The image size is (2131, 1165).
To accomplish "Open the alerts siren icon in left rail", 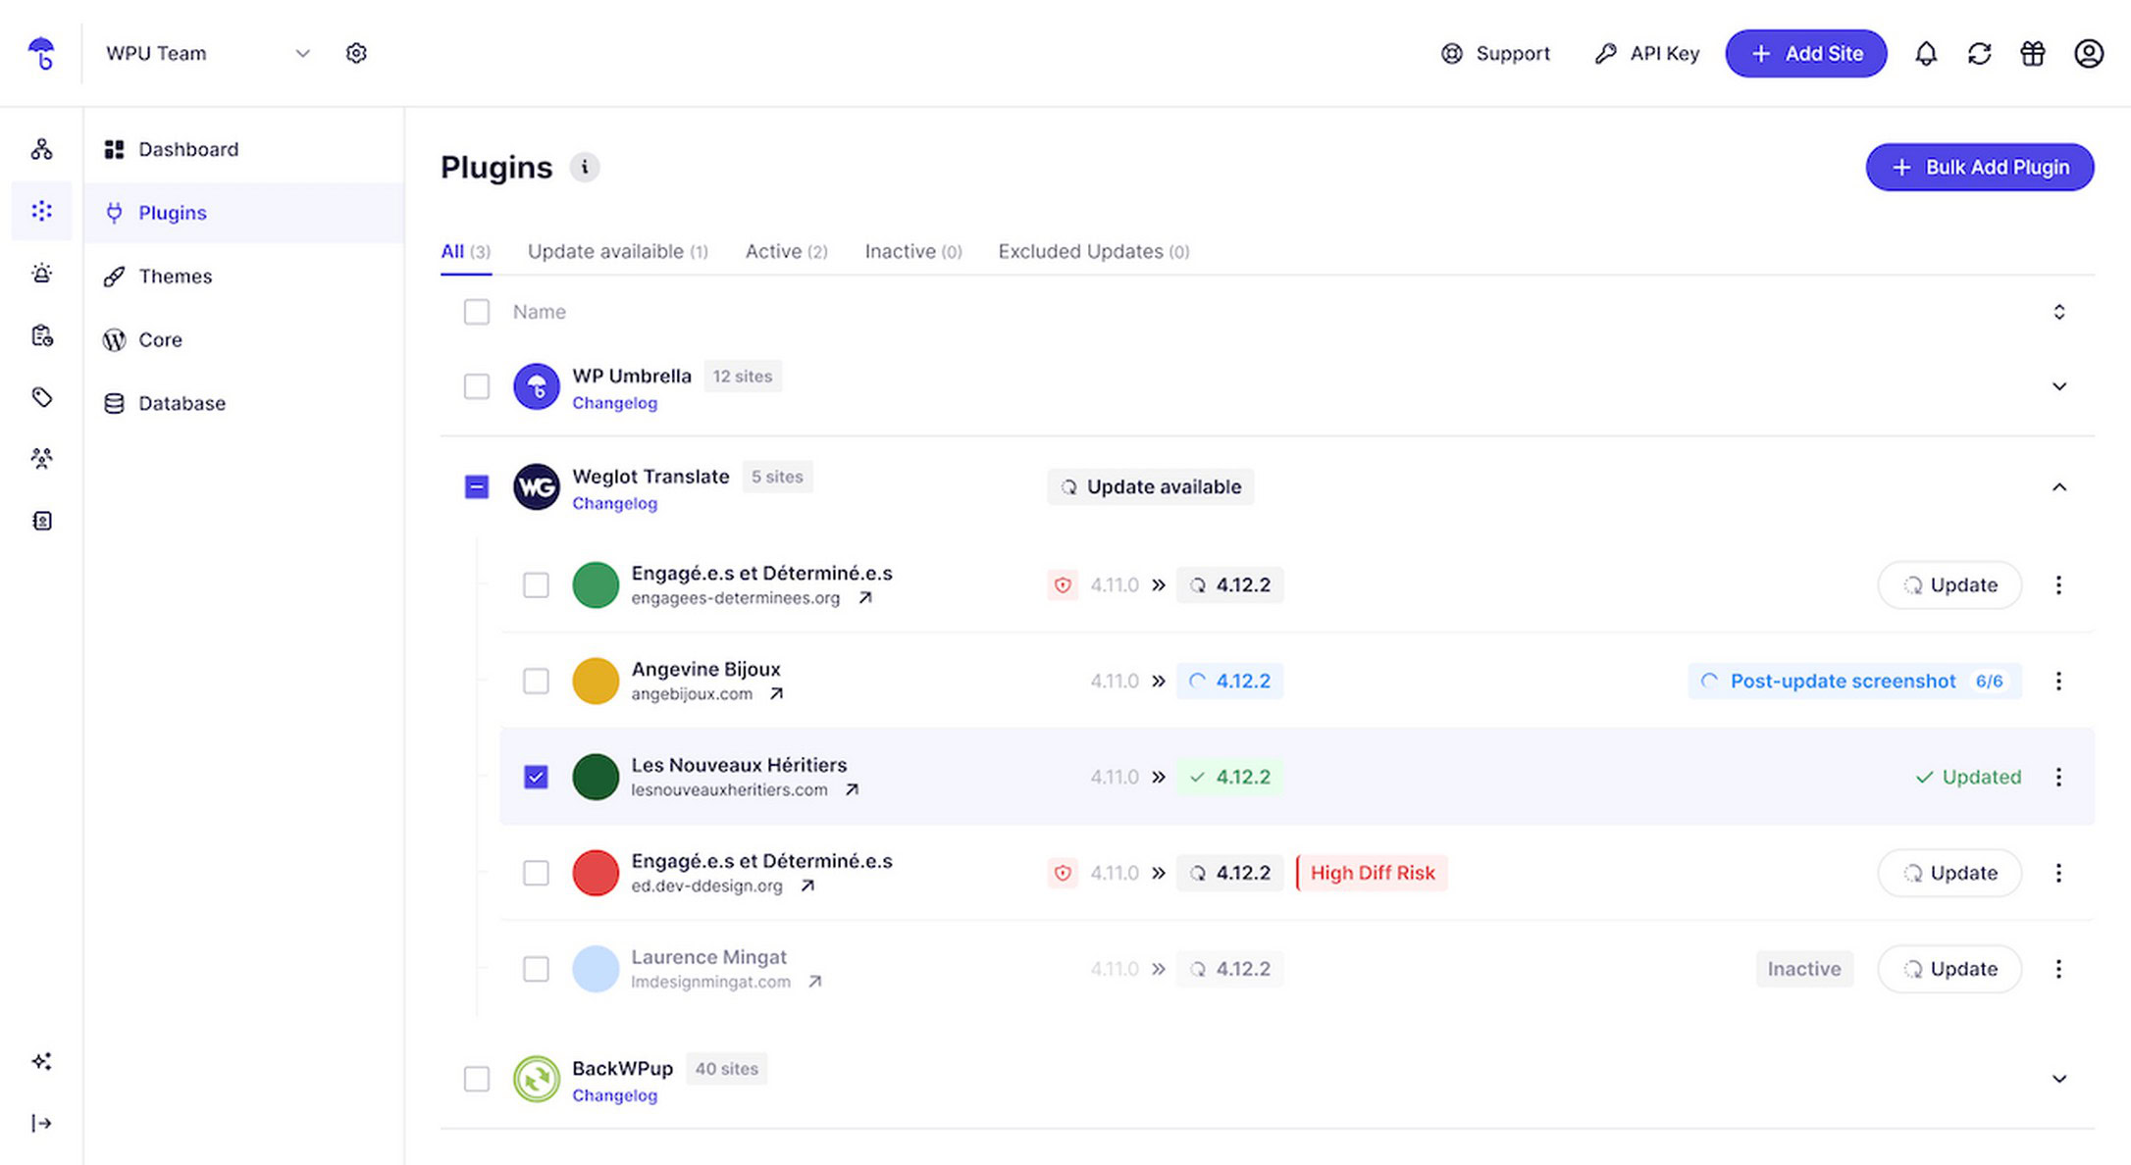I will click(41, 273).
